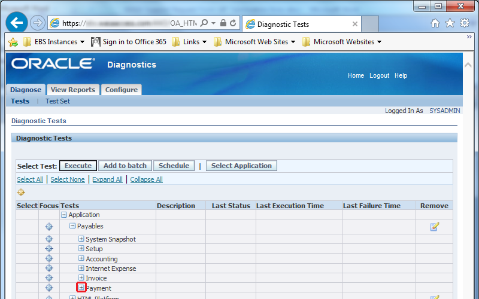Image resolution: width=479 pixels, height=299 pixels.
Task: Close the Diagnostic Tests browser tab
Action: pos(354,24)
